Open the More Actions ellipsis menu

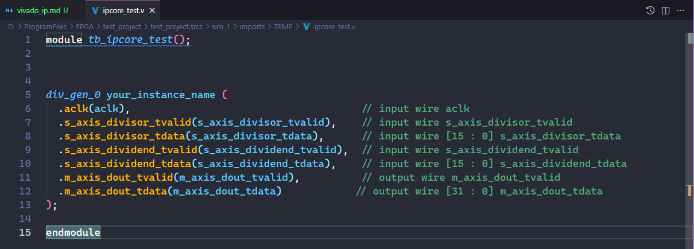681,10
